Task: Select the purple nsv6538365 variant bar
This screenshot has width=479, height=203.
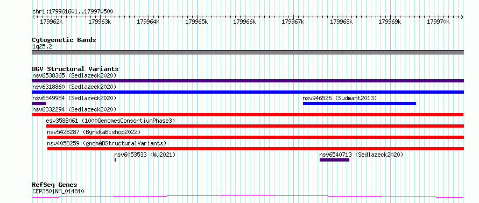Action: click(248, 81)
